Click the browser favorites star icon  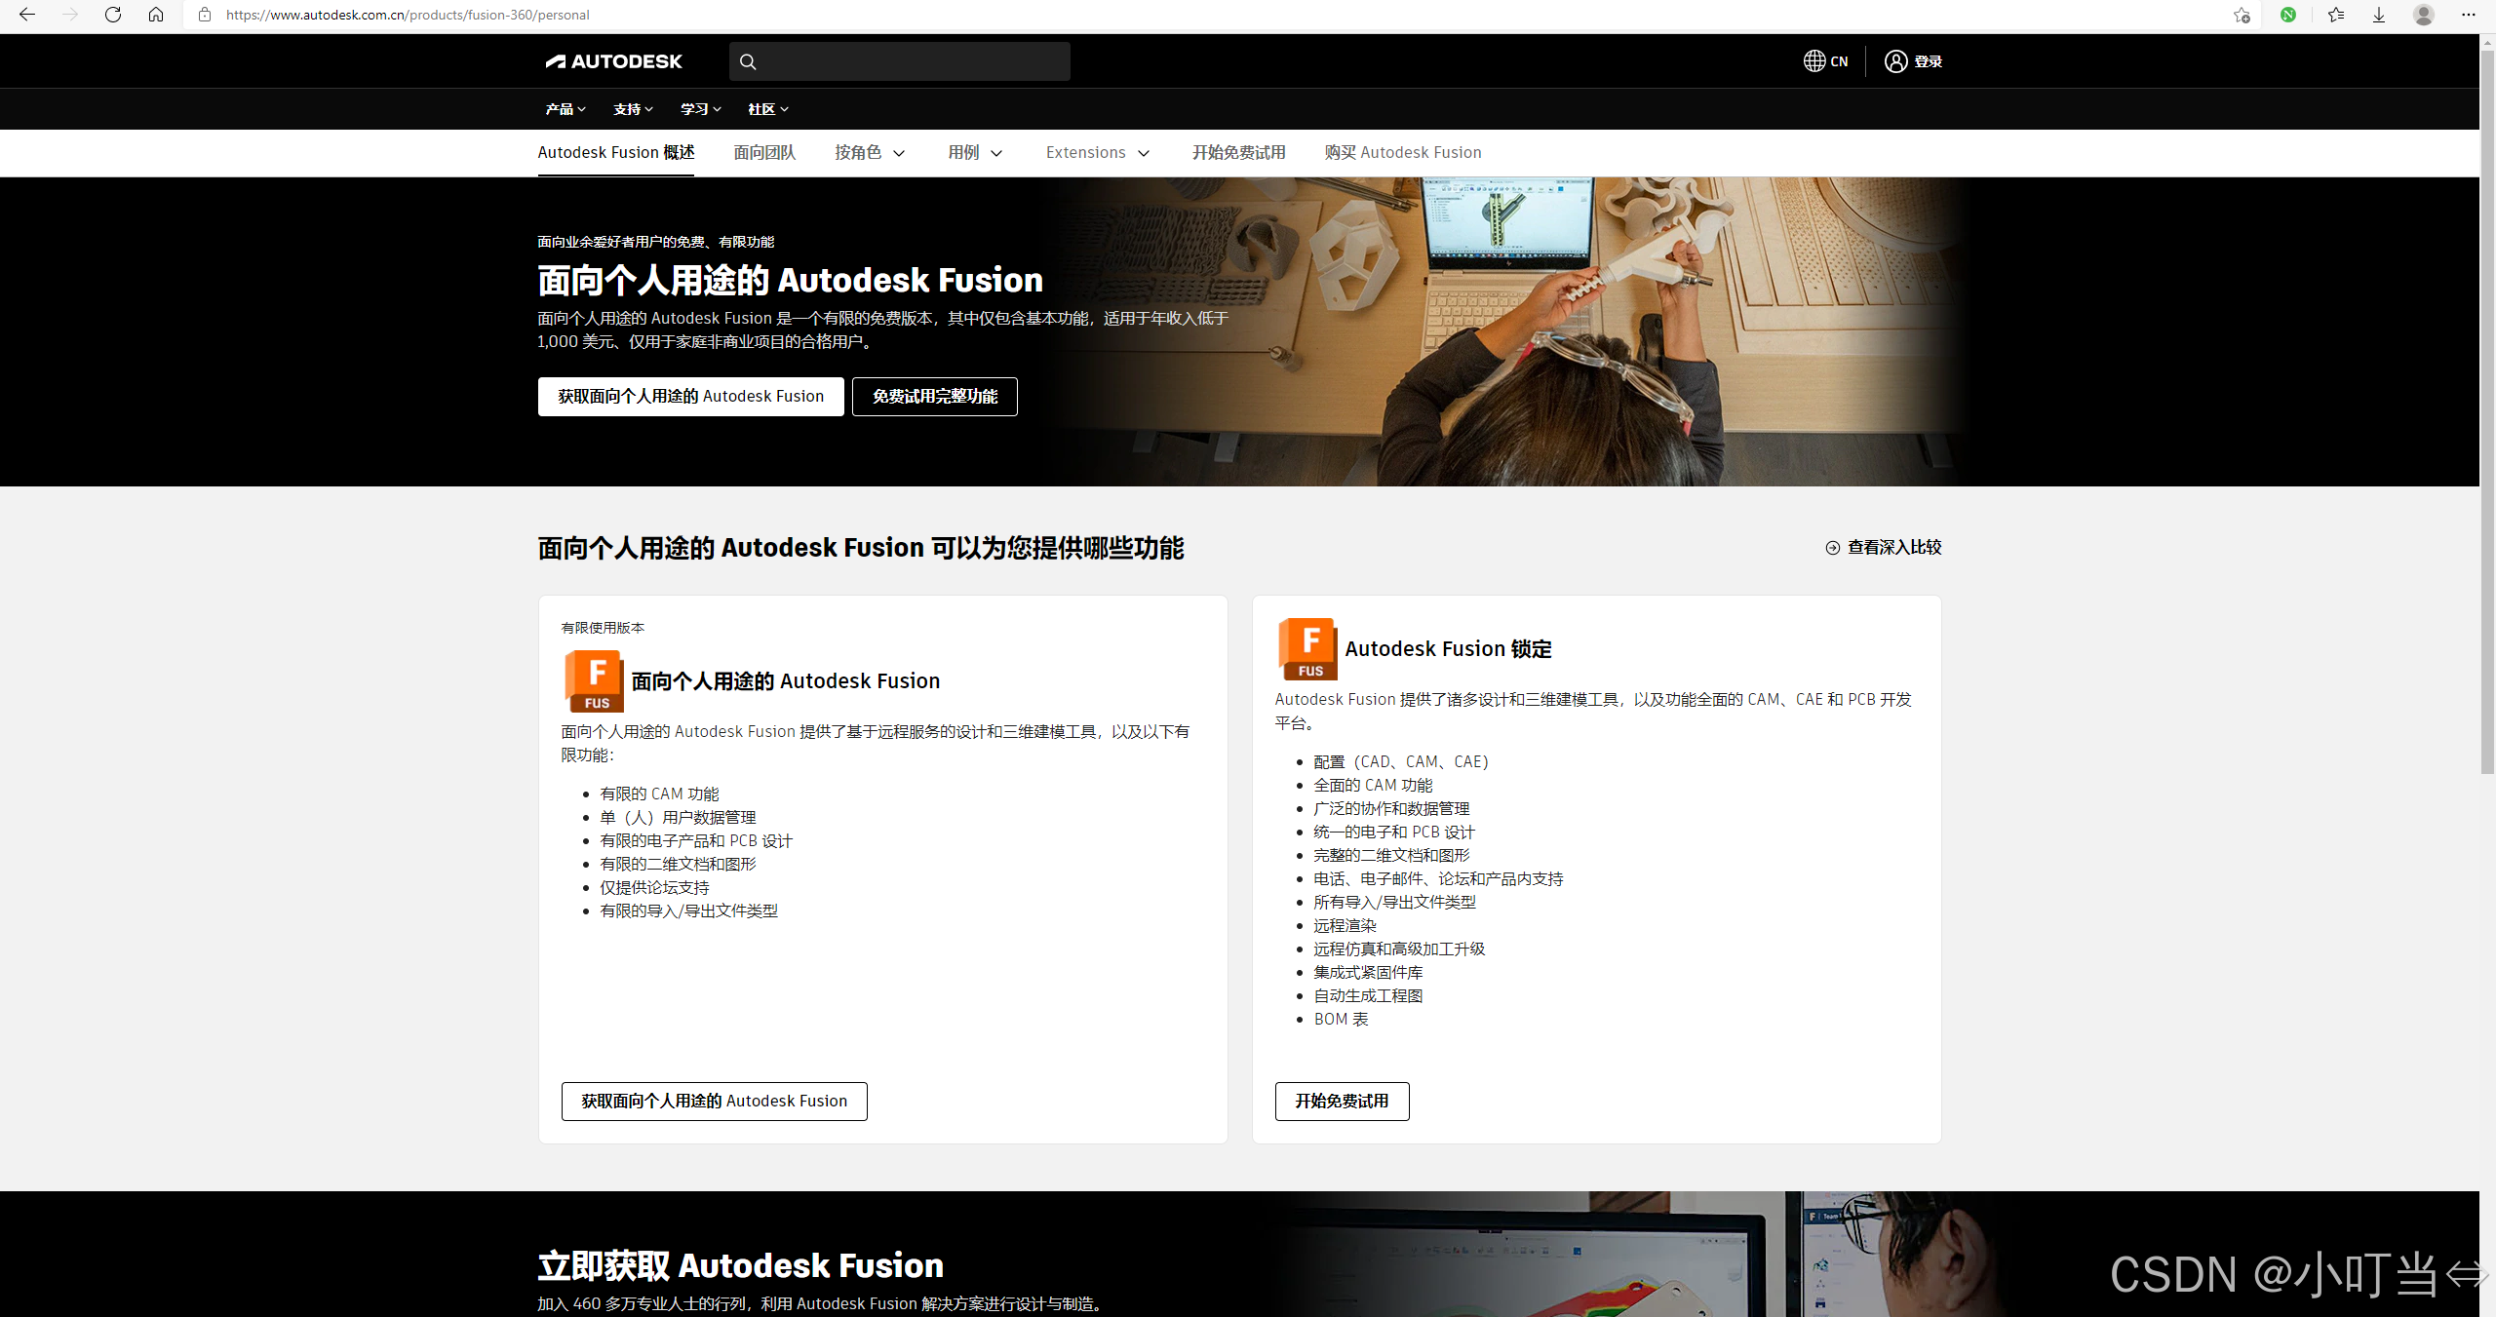tap(2336, 15)
